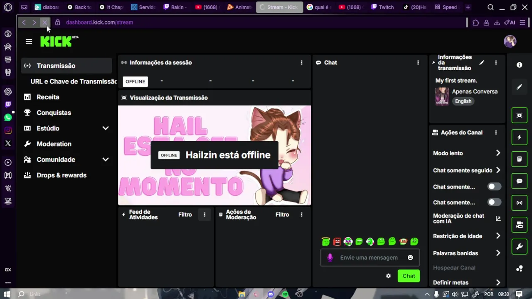Image resolution: width=532 pixels, height=299 pixels.
Task: Toggle session info broadcast icon in right rail
Action: (520, 203)
